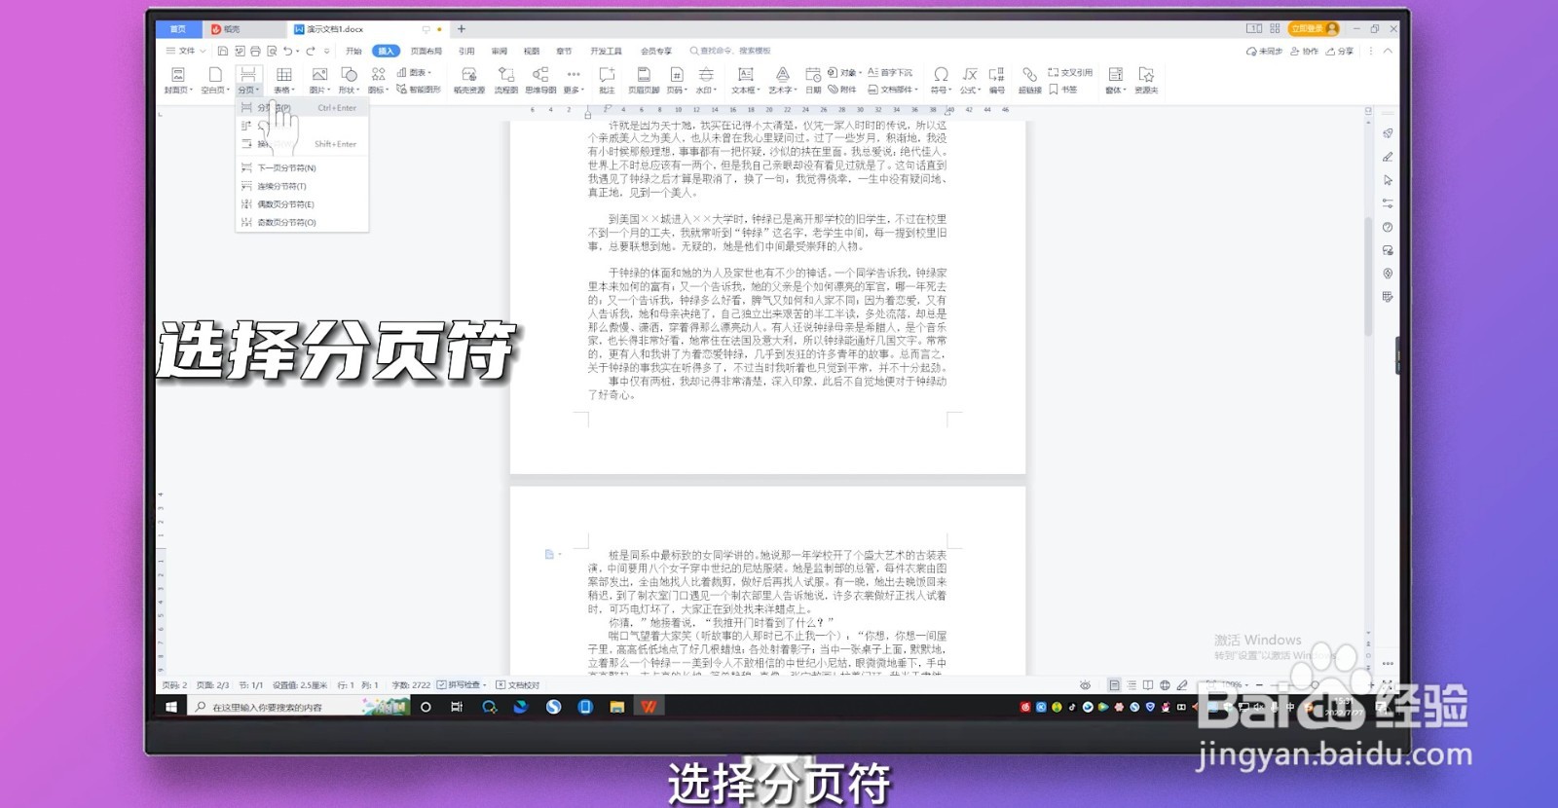Open the 艺术字 word art gallery

click(782, 80)
